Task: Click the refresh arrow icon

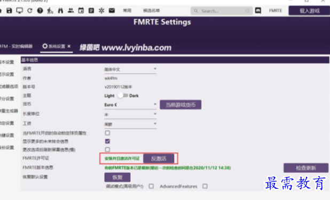Action: [30, 11]
